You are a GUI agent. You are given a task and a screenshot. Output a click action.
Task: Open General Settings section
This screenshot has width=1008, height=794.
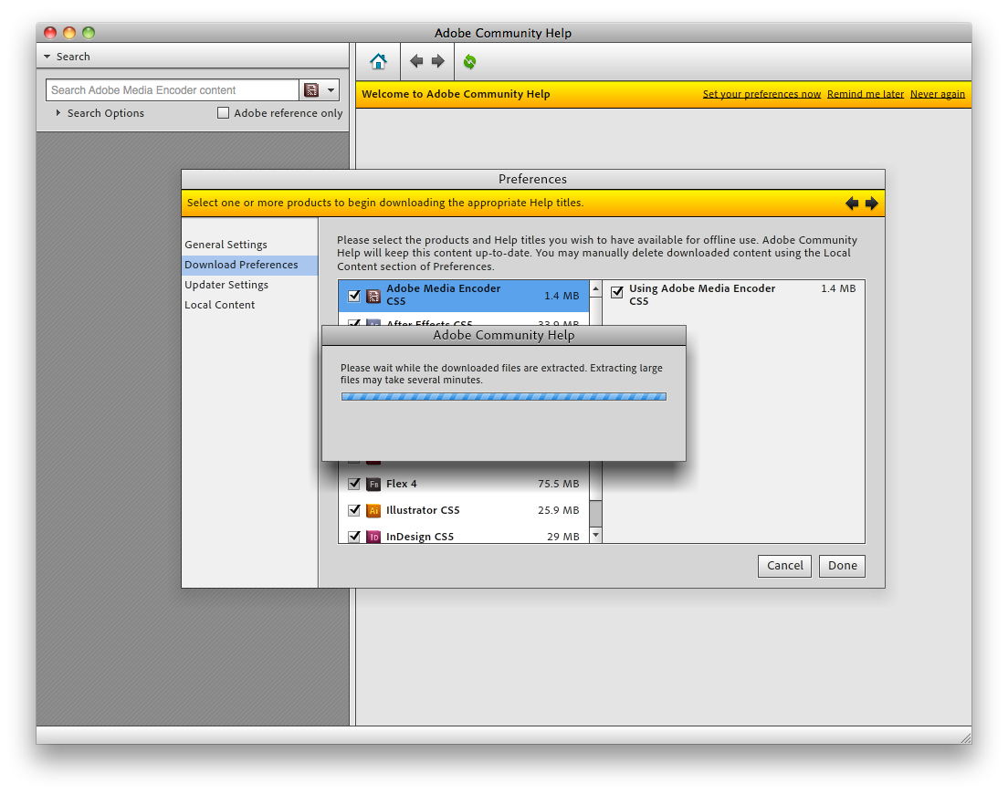226,245
